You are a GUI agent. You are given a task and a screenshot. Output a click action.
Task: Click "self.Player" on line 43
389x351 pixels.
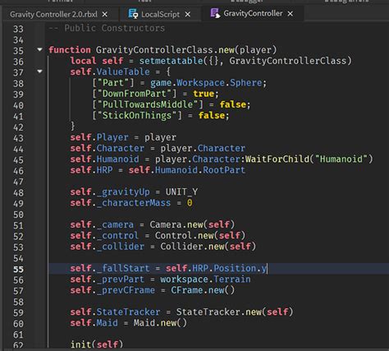point(99,137)
